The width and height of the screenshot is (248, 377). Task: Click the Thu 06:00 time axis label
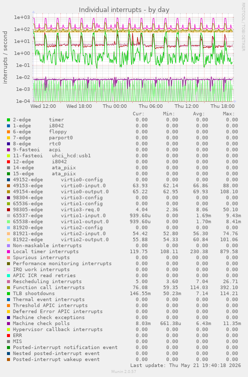coord(151,106)
